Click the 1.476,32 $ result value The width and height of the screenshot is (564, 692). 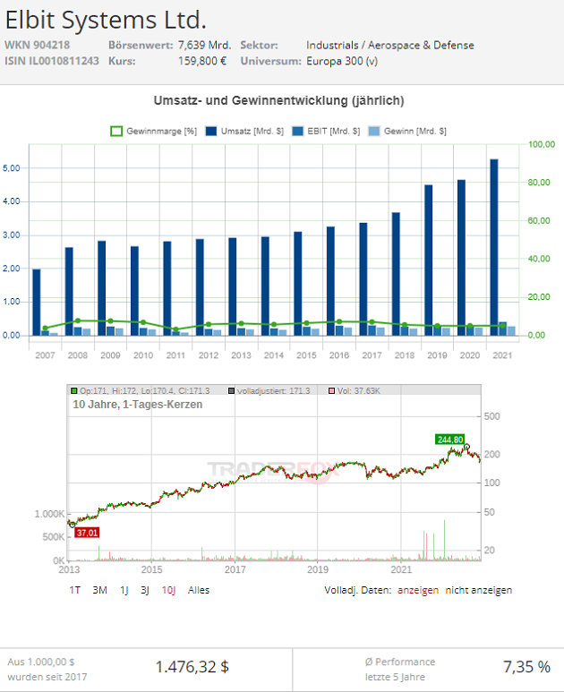pos(192,667)
